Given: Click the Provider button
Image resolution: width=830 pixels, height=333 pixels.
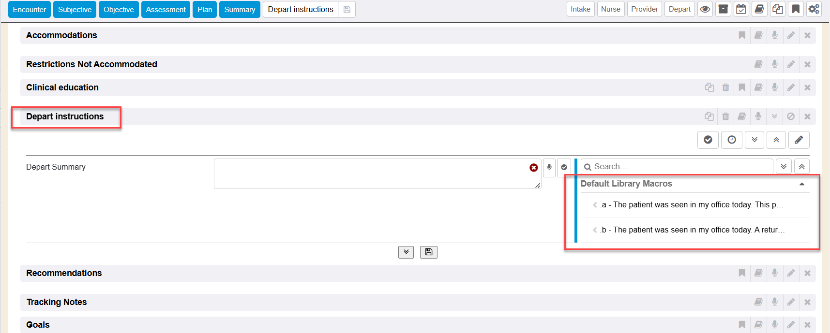Looking at the screenshot, I should pyautogui.click(x=644, y=9).
